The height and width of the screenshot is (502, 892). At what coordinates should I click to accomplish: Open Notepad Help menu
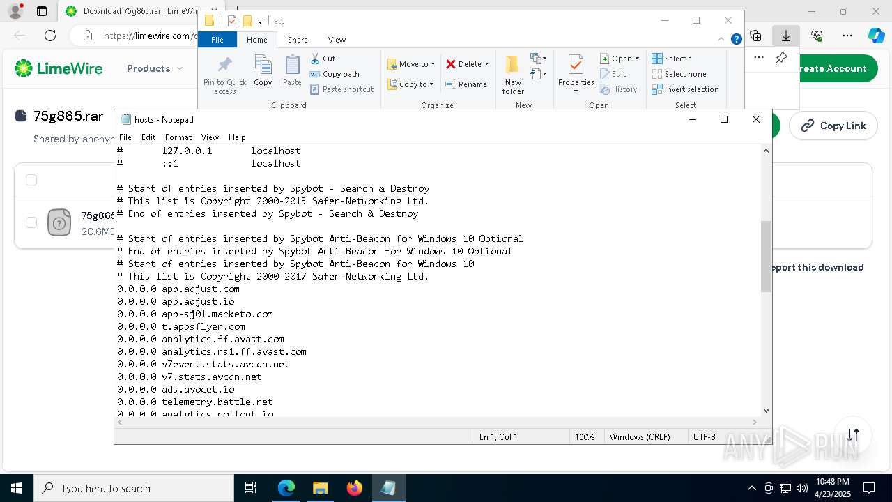[237, 137]
